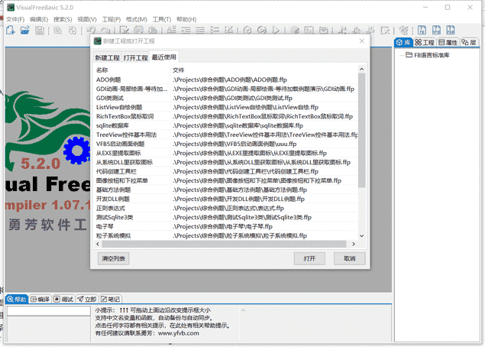Select the VFB5启动画面例题 recent project
The image size is (485, 347).
click(226, 144)
